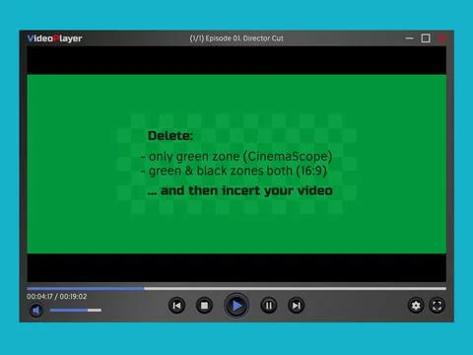This screenshot has width=473, height=355.
Task: Click 'only green zone (CinemaScope)' line
Action: click(x=236, y=157)
